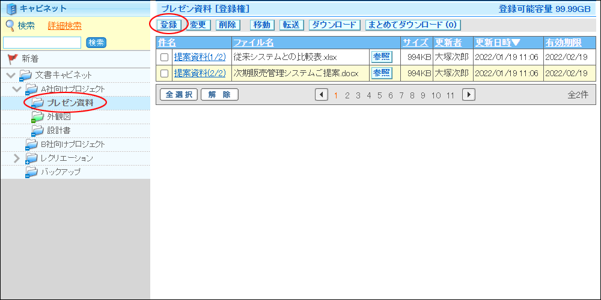Collapse the A社向けプロジェクト tree node
This screenshot has height=300, width=601.
(x=17, y=89)
